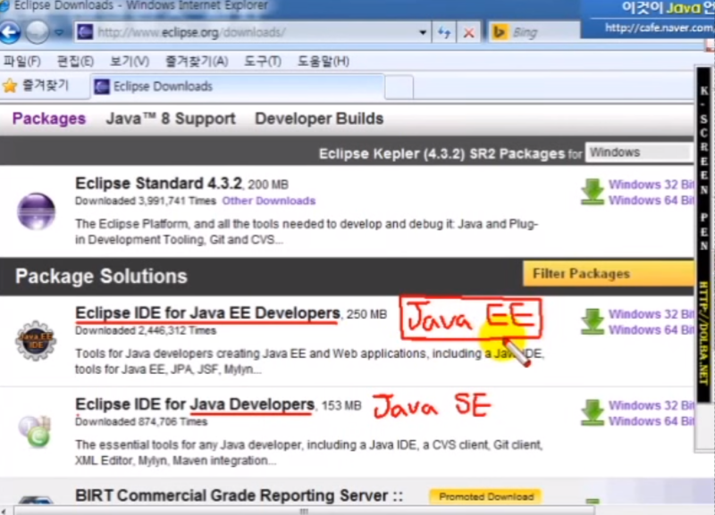Click the Bing search box
This screenshot has height=515, width=715.
534,32
